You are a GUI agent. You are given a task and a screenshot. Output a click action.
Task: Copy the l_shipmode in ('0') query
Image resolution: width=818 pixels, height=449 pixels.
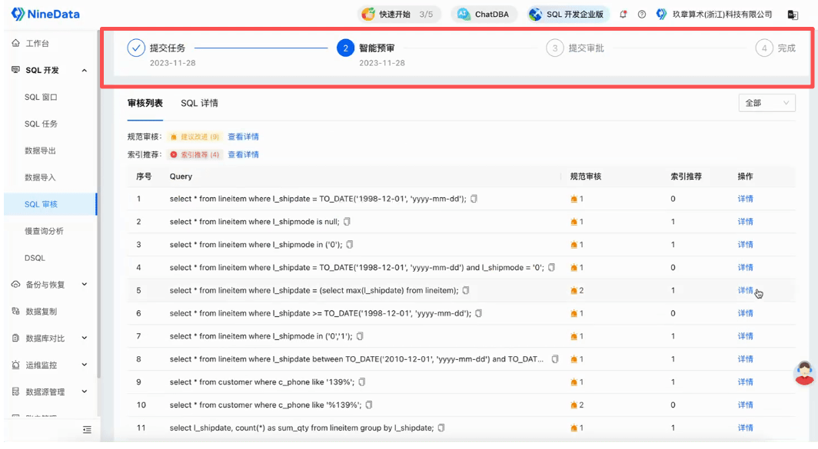tap(350, 244)
